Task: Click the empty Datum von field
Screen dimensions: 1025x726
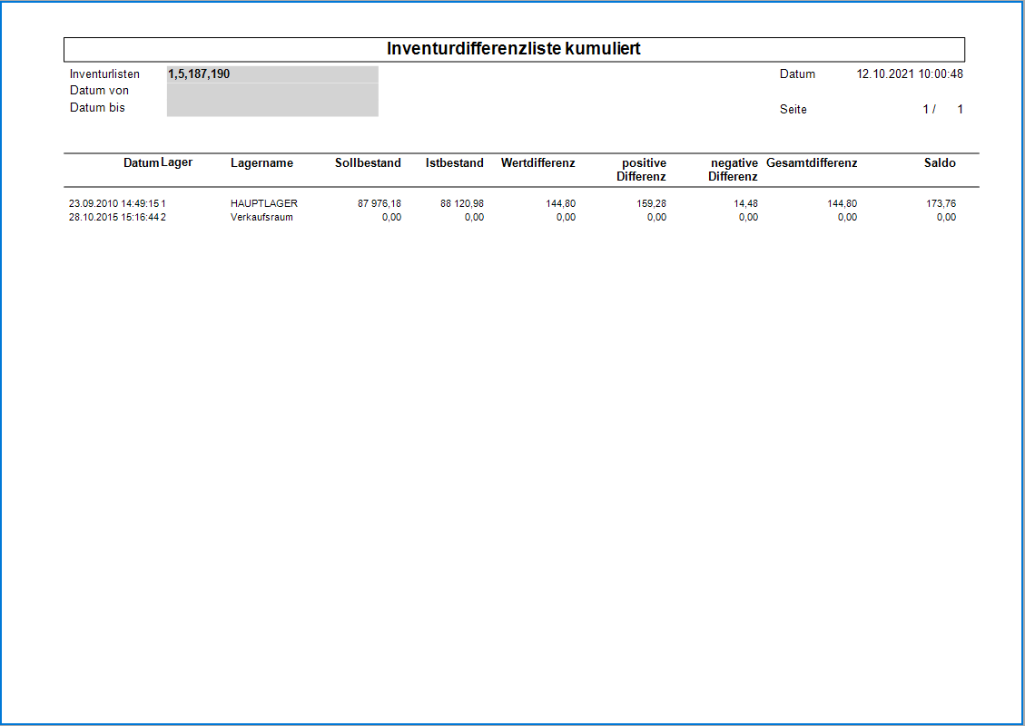Action: pos(271,91)
